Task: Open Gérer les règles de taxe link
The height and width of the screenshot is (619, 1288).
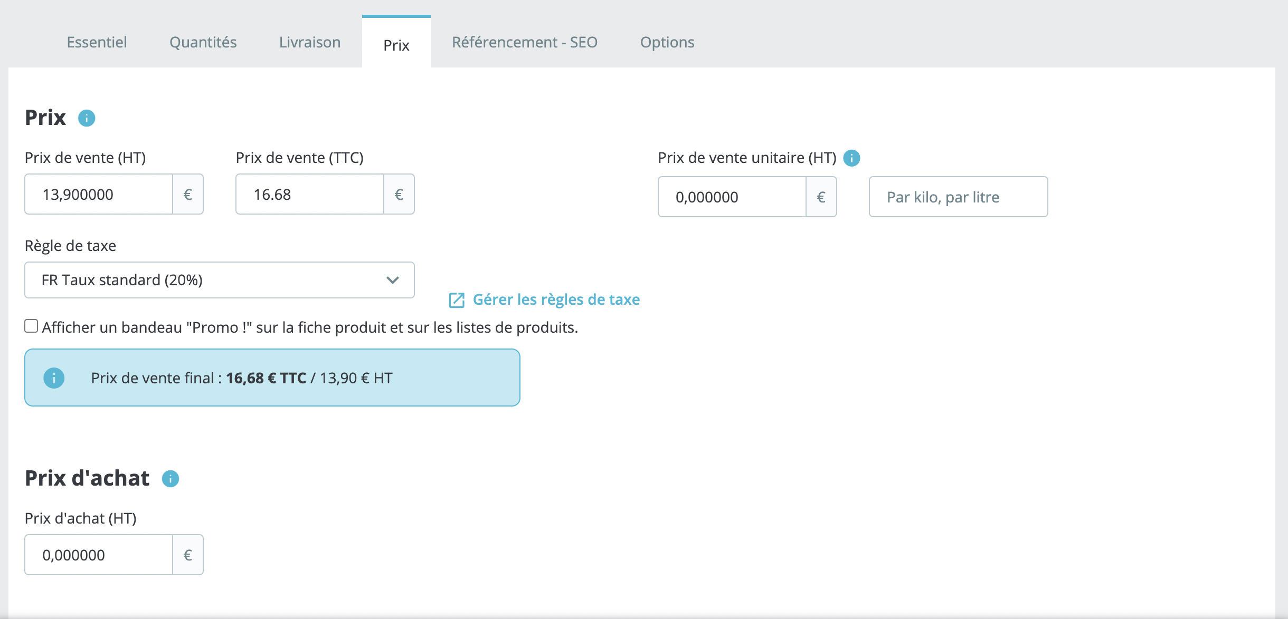Action: [x=556, y=299]
